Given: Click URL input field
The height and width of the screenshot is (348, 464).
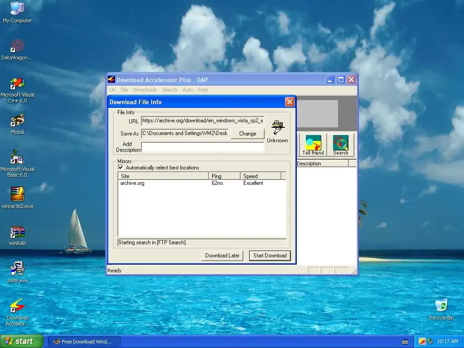Looking at the screenshot, I should 203,121.
